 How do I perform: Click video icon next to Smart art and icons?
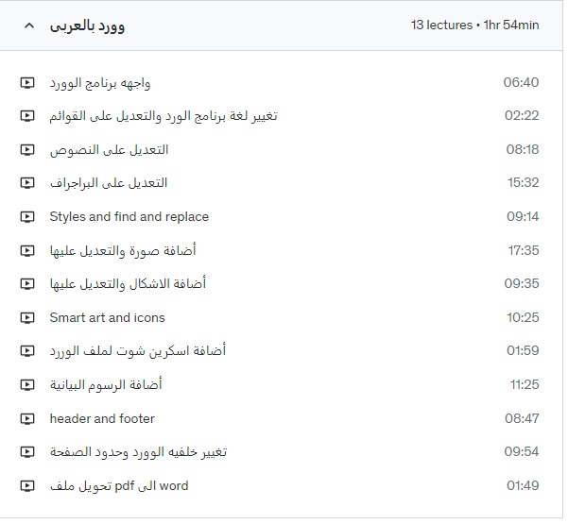point(27,318)
